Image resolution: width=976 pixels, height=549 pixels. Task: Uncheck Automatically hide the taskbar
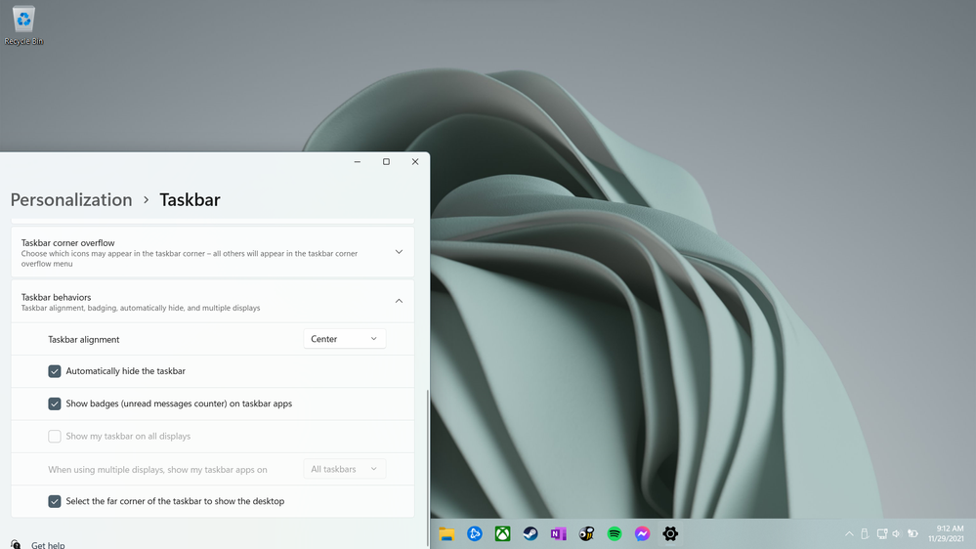pyautogui.click(x=54, y=371)
